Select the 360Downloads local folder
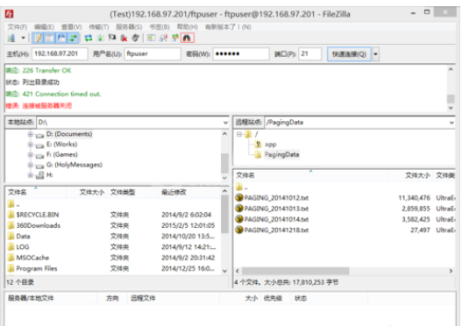 tap(39, 225)
